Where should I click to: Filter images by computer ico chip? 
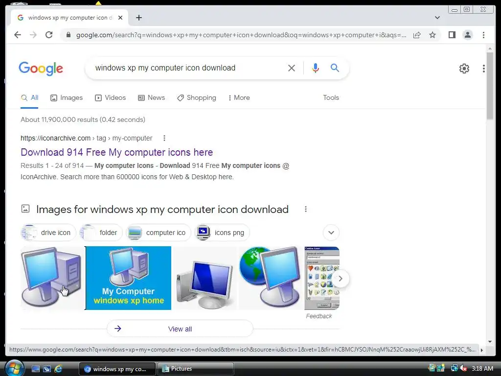tap(159, 233)
